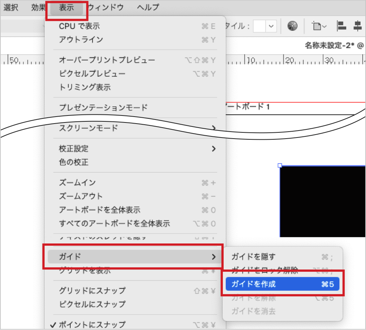
Task: Choose ガイドを隠す to hide guides
Action: [x=253, y=257]
